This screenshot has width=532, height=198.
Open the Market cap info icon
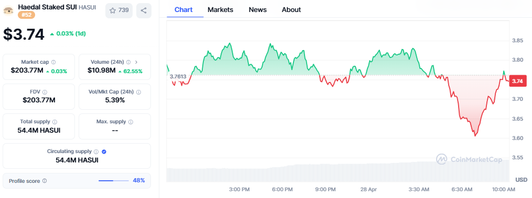(x=53, y=62)
